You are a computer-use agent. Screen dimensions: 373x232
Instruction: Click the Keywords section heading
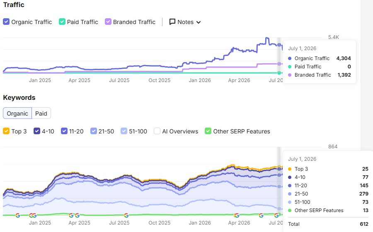point(19,97)
